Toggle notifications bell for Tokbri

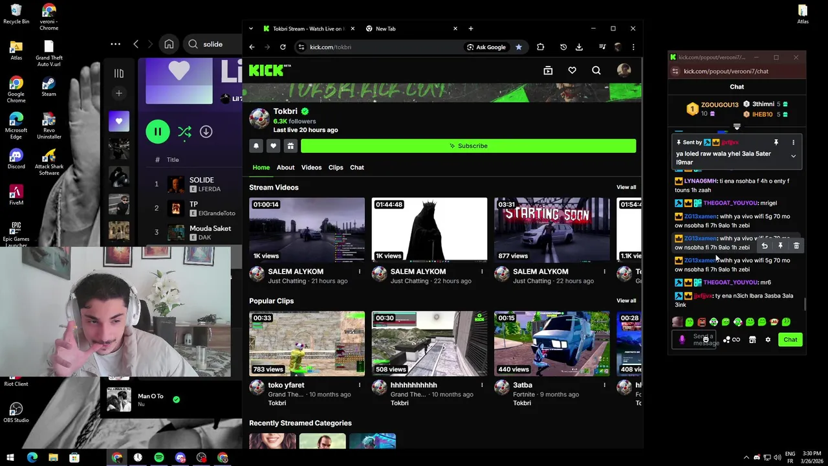click(x=256, y=146)
